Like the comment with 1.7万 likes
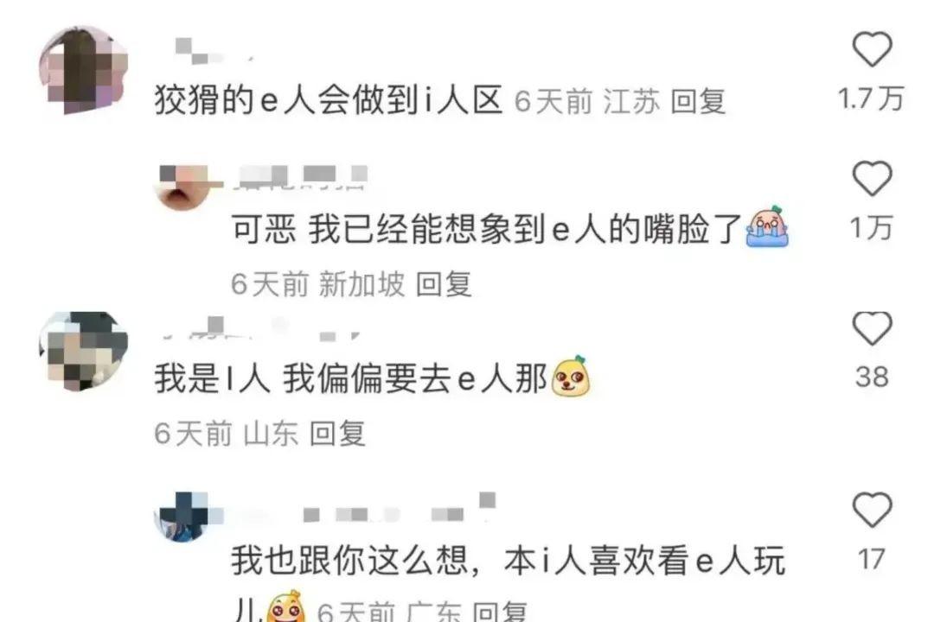Screen dimensions: 934x622 872,48
